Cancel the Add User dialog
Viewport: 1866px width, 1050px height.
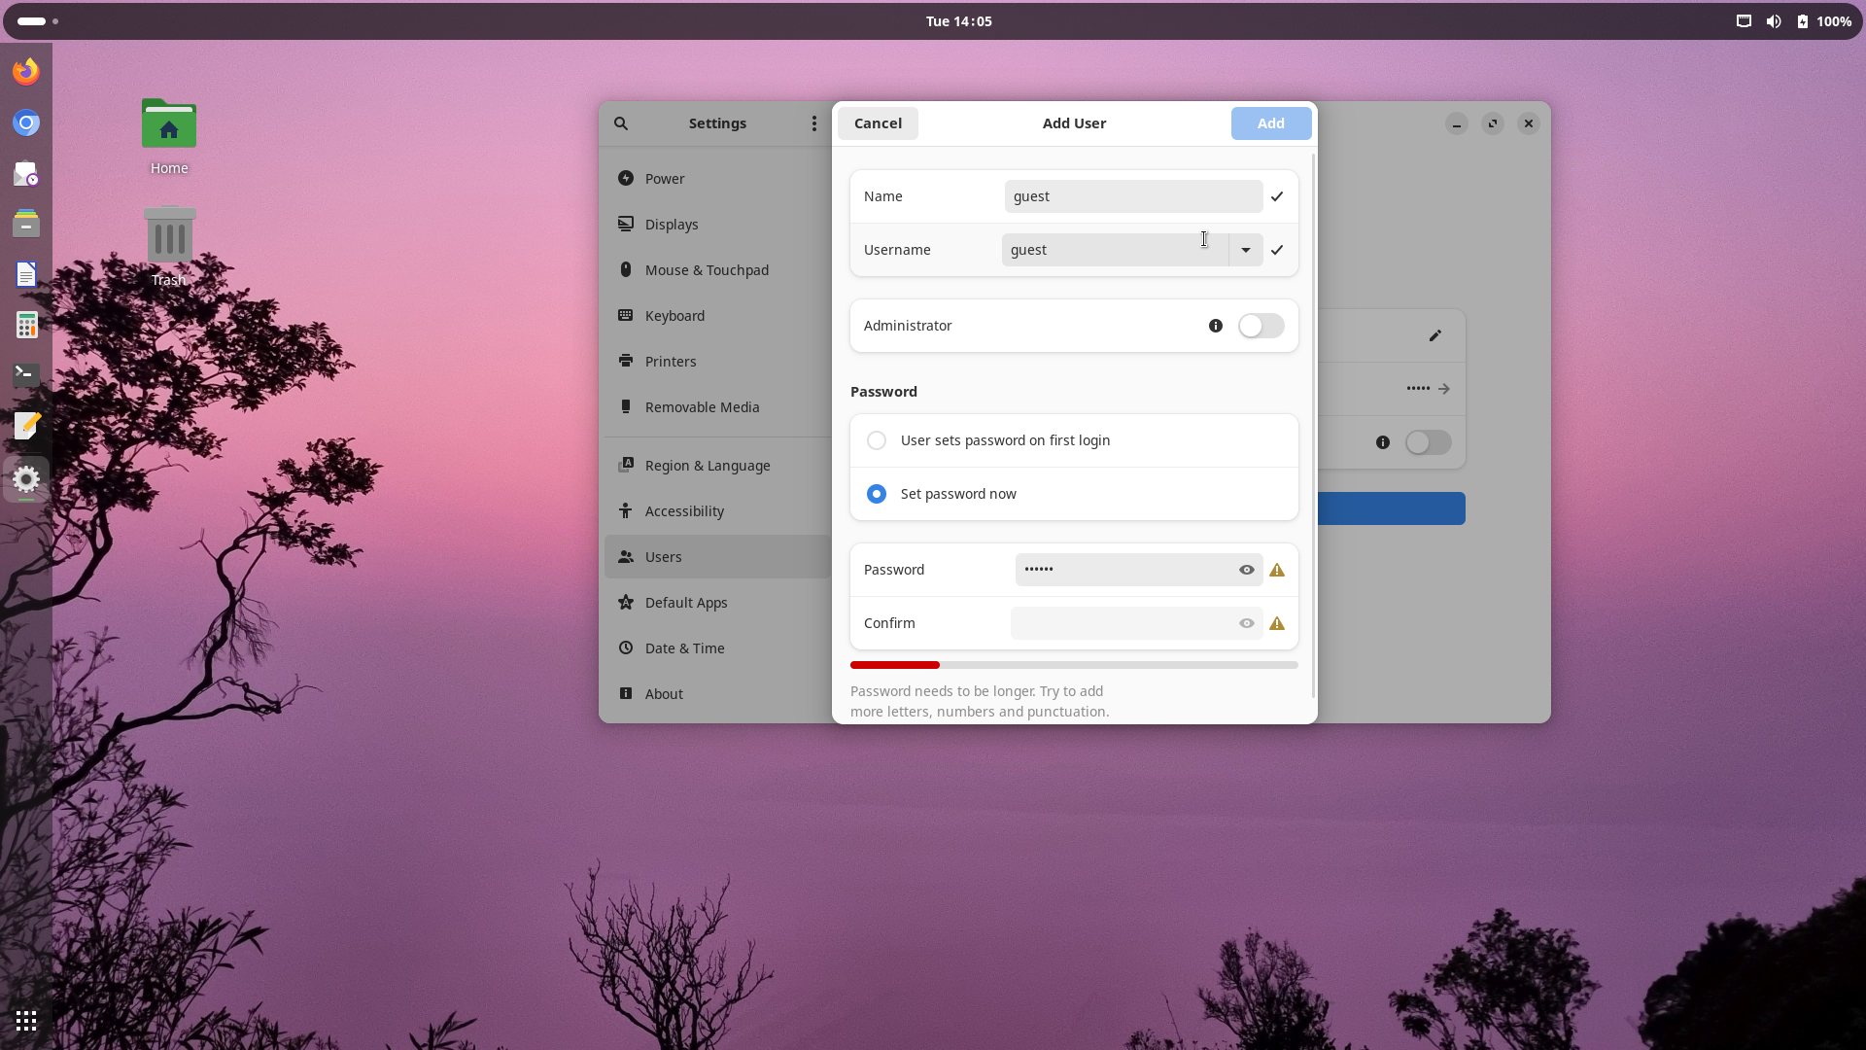pyautogui.click(x=878, y=123)
